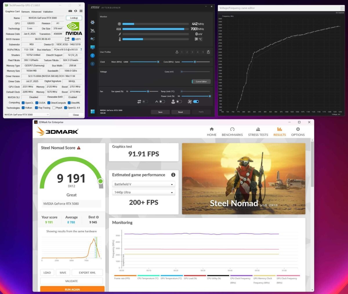The image size is (348, 294).
Task: Enable the auto fan 'A' toggle
Action: click(x=162, y=102)
